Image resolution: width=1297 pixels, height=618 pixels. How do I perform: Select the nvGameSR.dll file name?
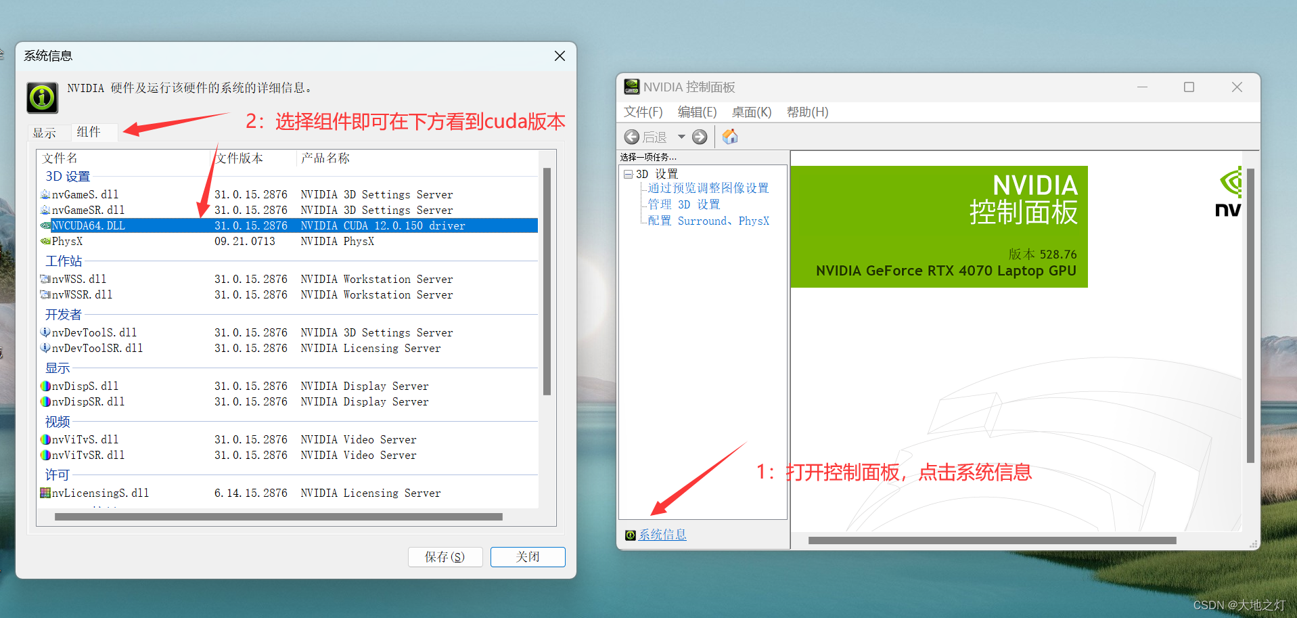click(x=88, y=210)
